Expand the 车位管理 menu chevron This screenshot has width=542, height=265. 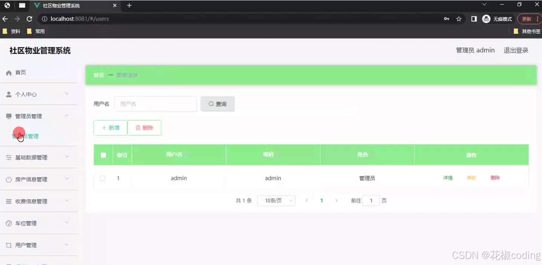tap(67, 223)
